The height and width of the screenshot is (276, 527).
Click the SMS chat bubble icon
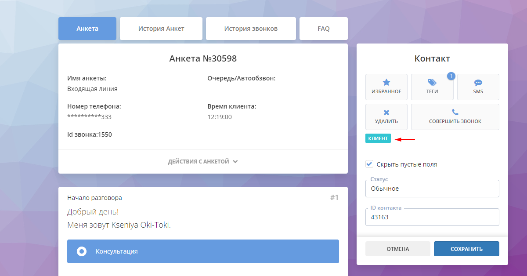coord(478,82)
